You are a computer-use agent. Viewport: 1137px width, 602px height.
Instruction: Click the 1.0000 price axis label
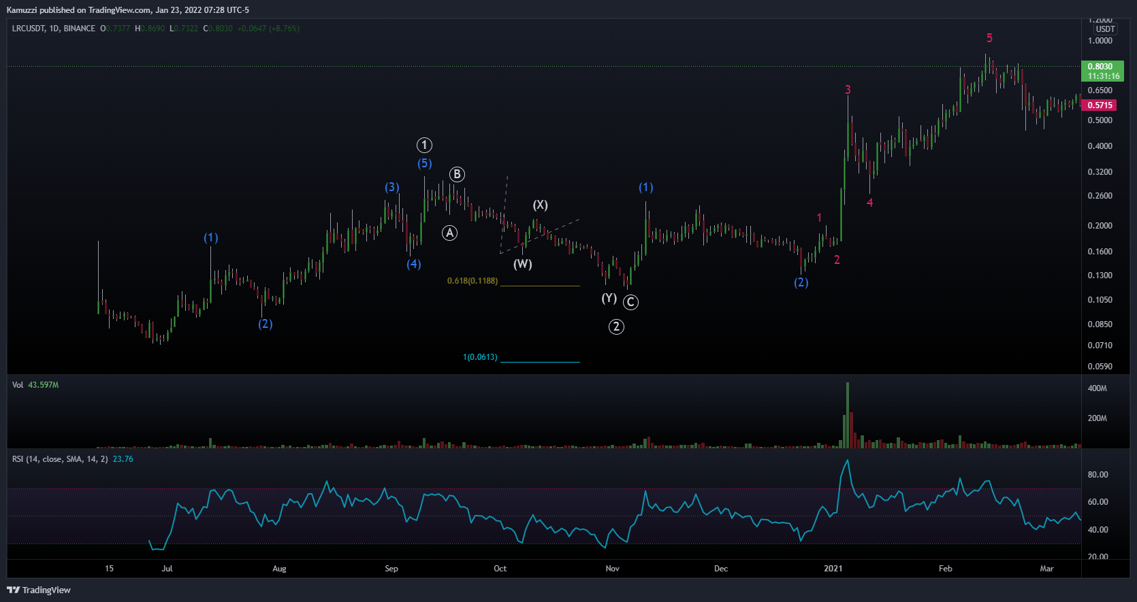click(x=1100, y=41)
